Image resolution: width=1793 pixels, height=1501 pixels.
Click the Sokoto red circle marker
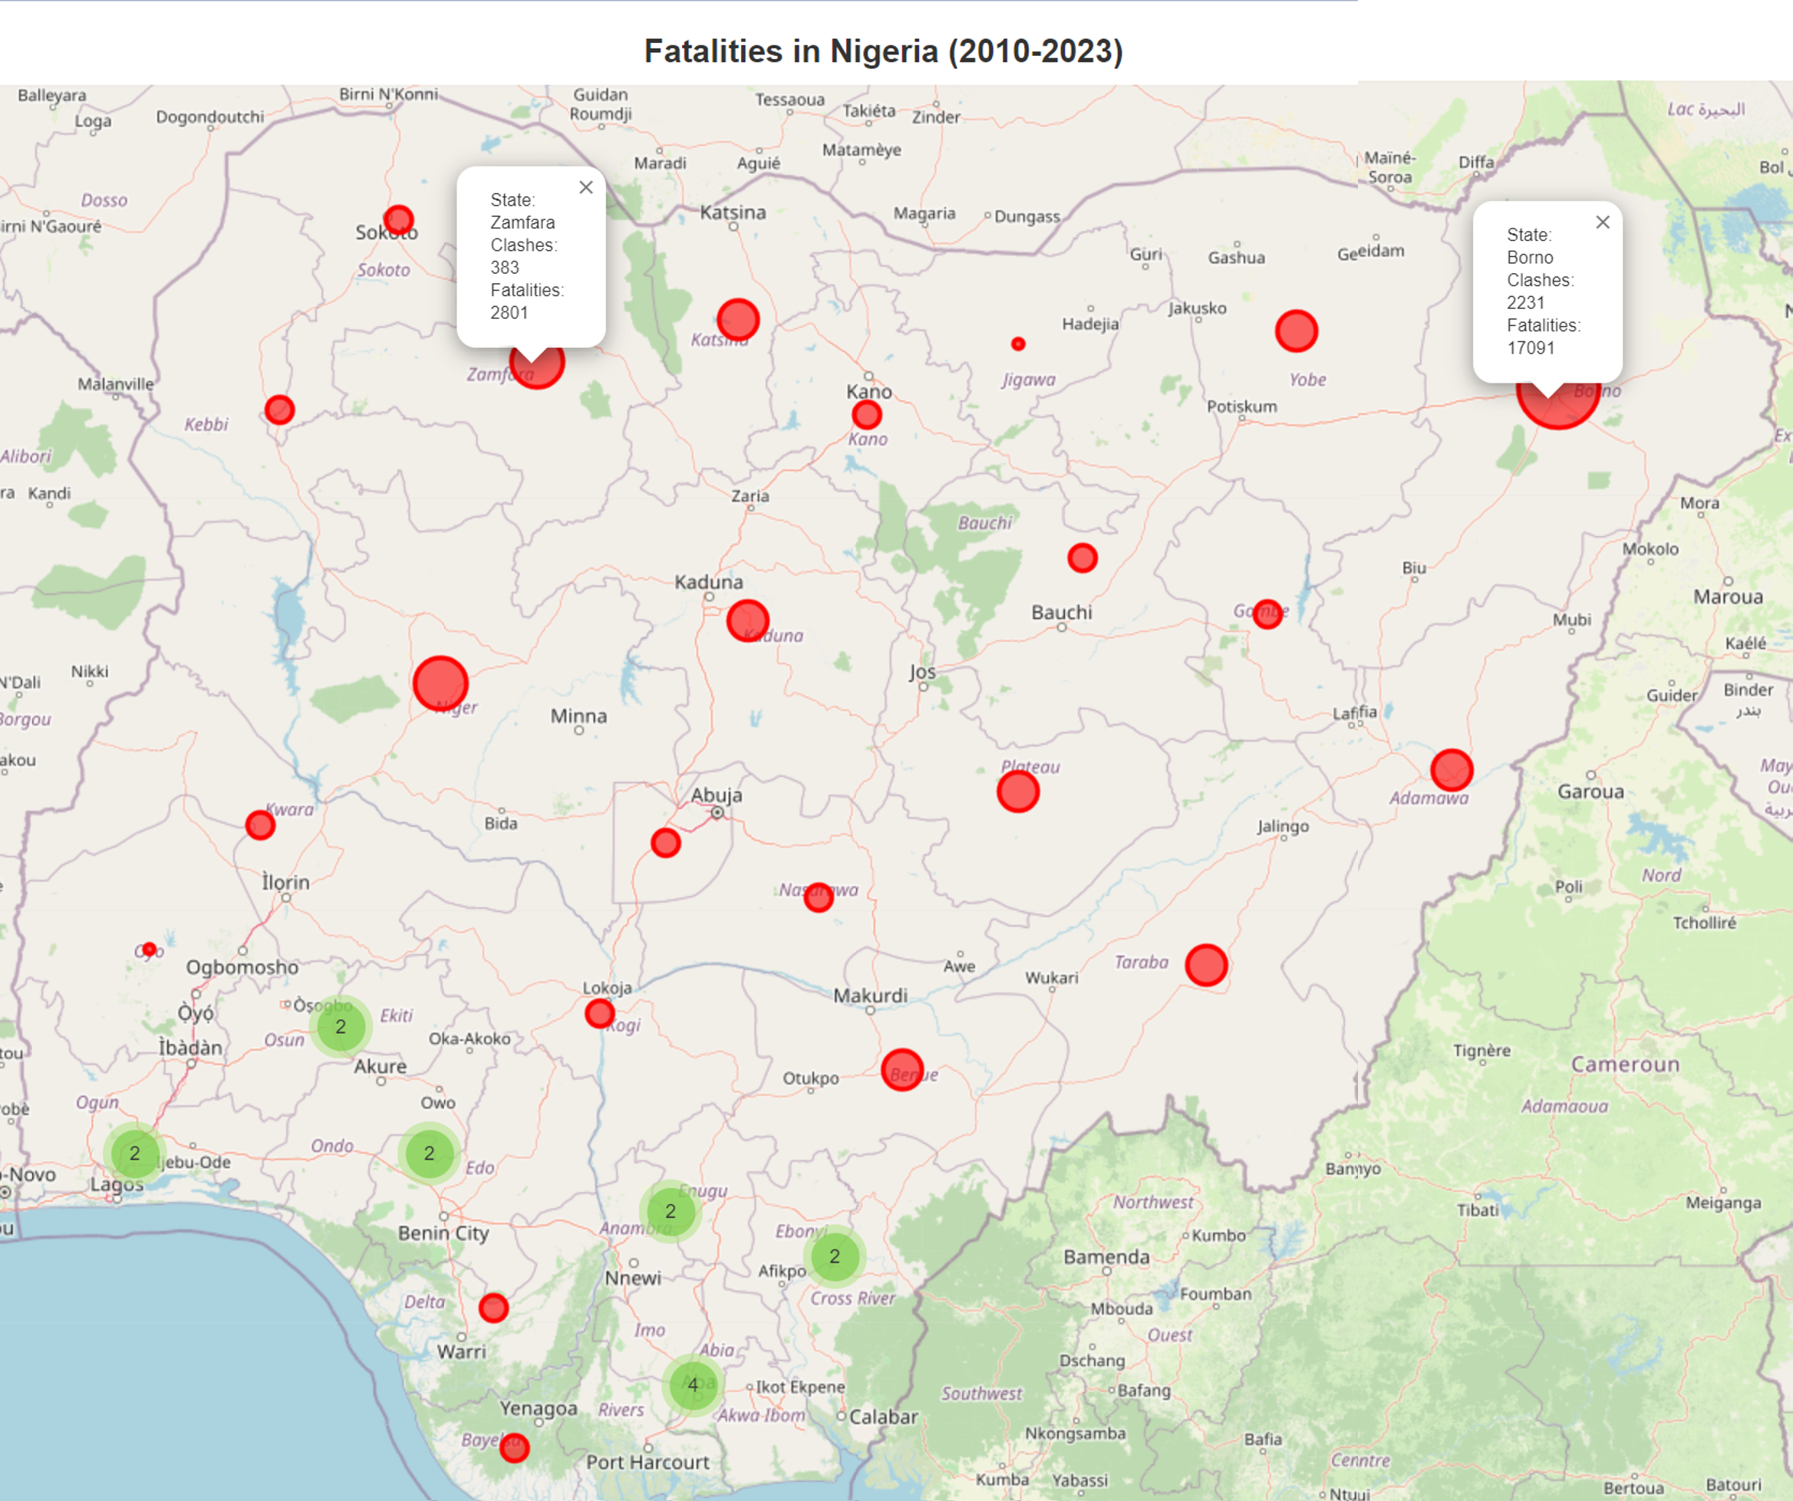399,221
